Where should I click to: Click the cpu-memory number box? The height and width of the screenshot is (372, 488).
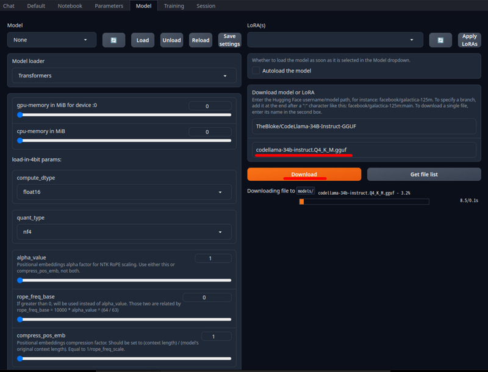point(210,132)
